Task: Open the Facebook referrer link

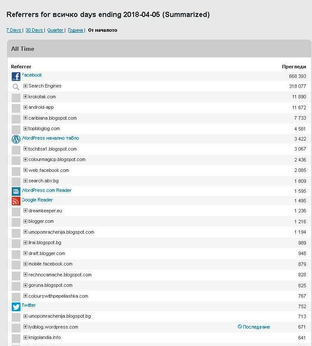Action: 32,75
